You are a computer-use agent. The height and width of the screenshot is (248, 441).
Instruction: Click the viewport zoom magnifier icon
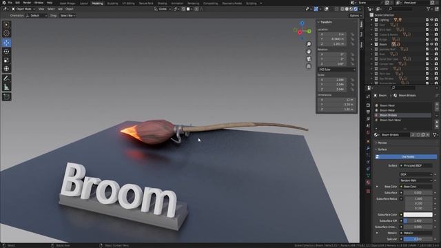click(309, 44)
